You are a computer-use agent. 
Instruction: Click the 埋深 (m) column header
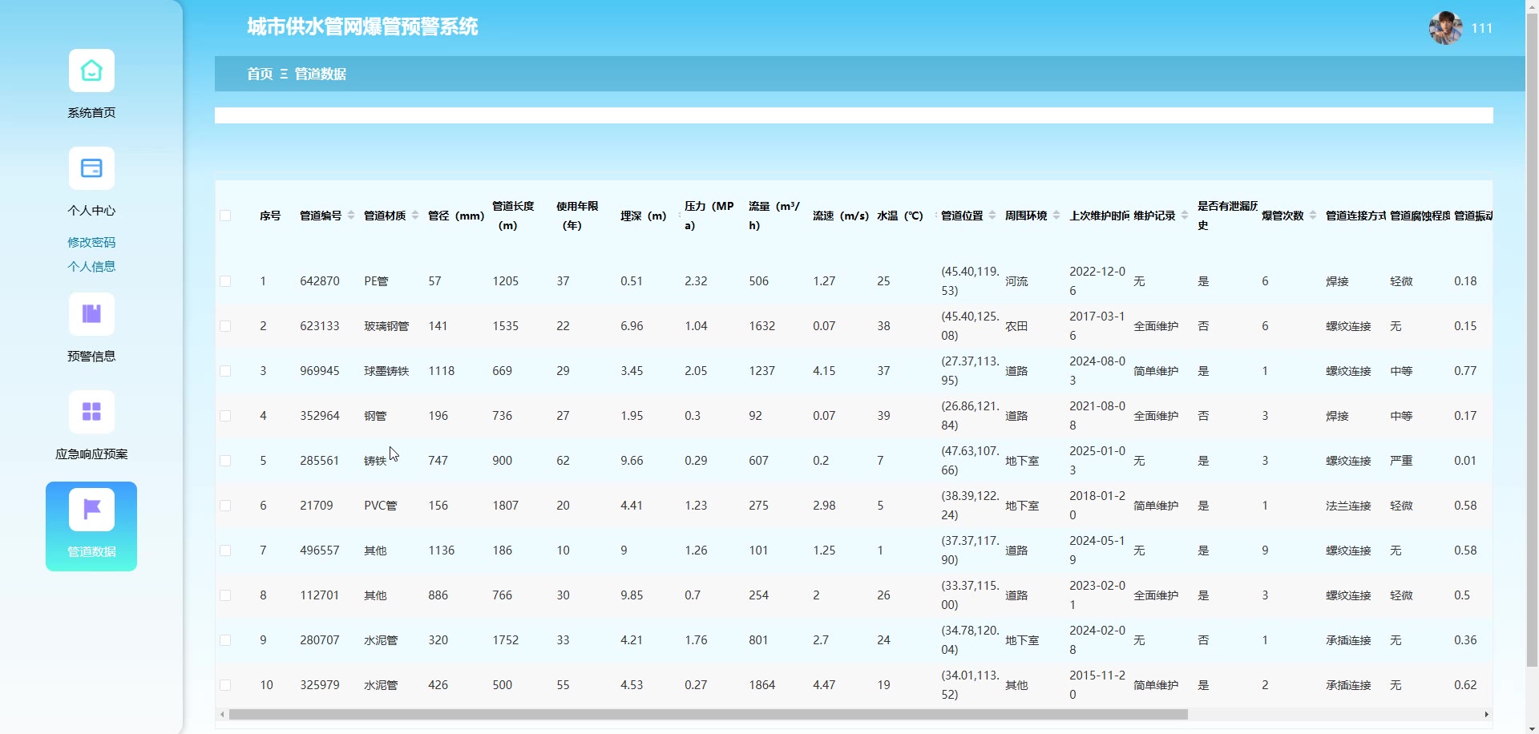point(644,216)
